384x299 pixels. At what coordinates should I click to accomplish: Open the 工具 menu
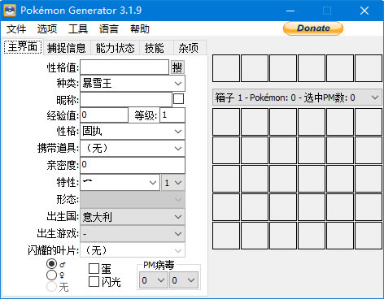tap(78, 28)
